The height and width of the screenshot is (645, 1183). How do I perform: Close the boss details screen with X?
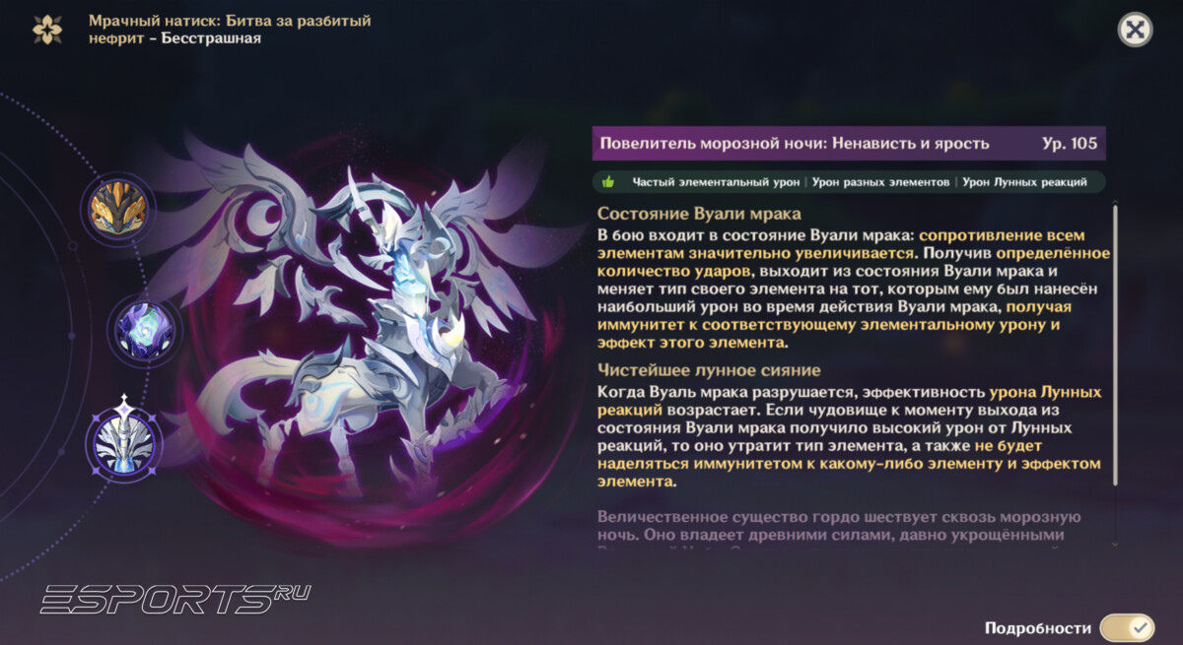1136,30
